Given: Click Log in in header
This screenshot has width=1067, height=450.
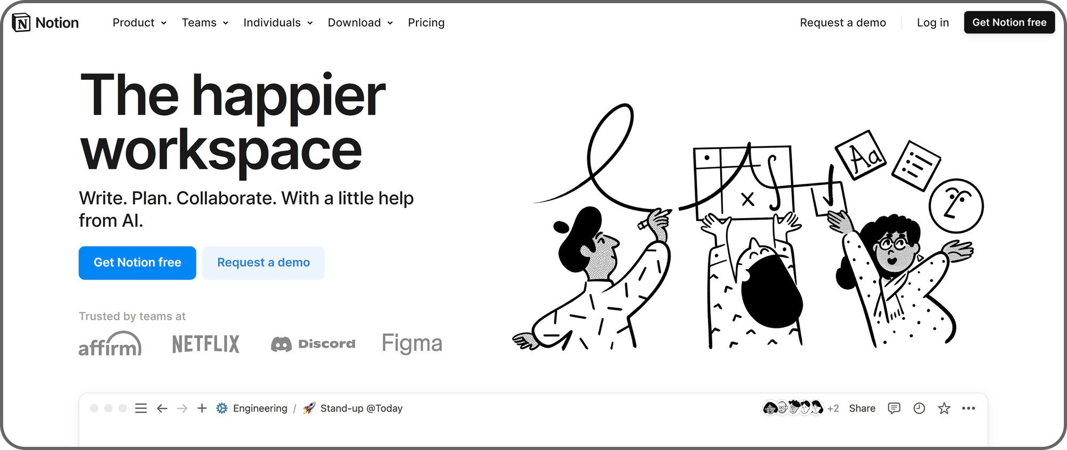Looking at the screenshot, I should pyautogui.click(x=933, y=22).
